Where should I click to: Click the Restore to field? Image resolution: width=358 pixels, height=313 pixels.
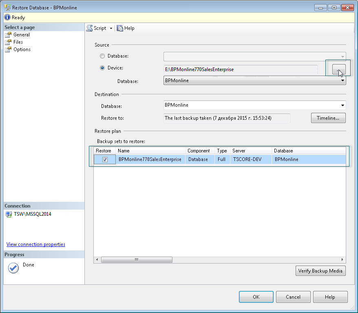pos(227,118)
